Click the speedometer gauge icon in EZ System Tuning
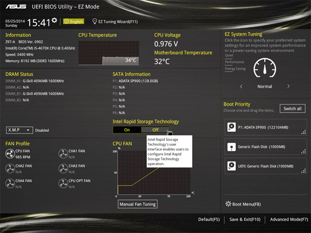 pos(265,68)
